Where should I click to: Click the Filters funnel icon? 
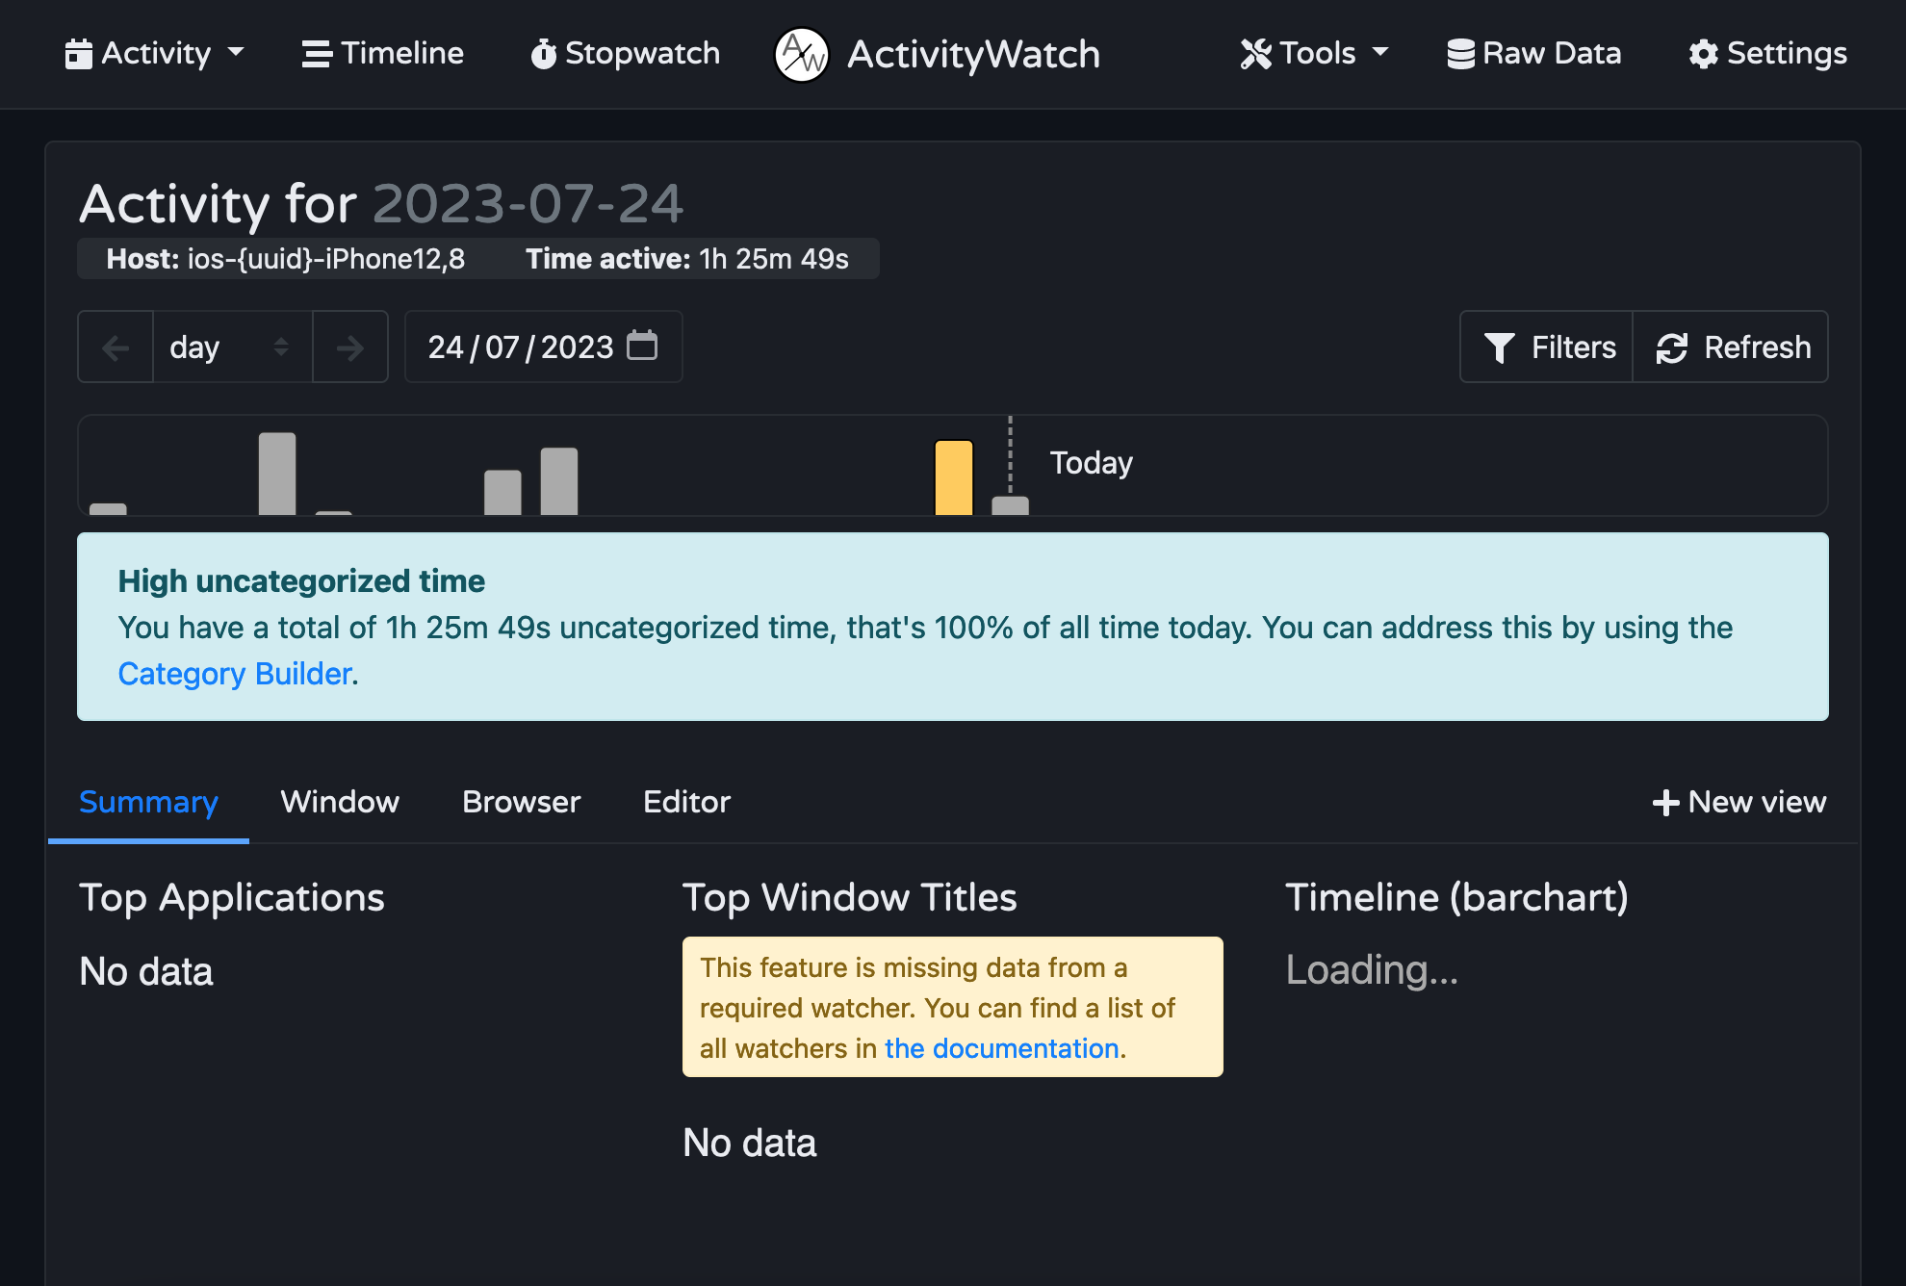pos(1499,347)
